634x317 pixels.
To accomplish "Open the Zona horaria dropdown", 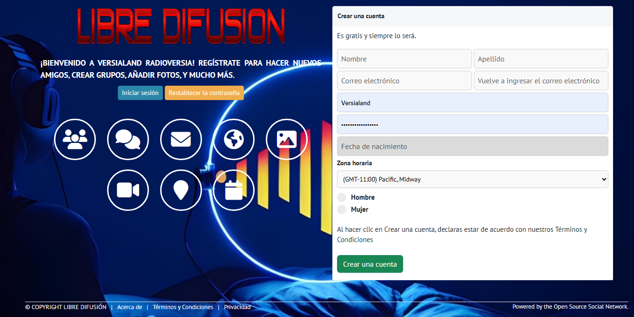I will click(472, 179).
